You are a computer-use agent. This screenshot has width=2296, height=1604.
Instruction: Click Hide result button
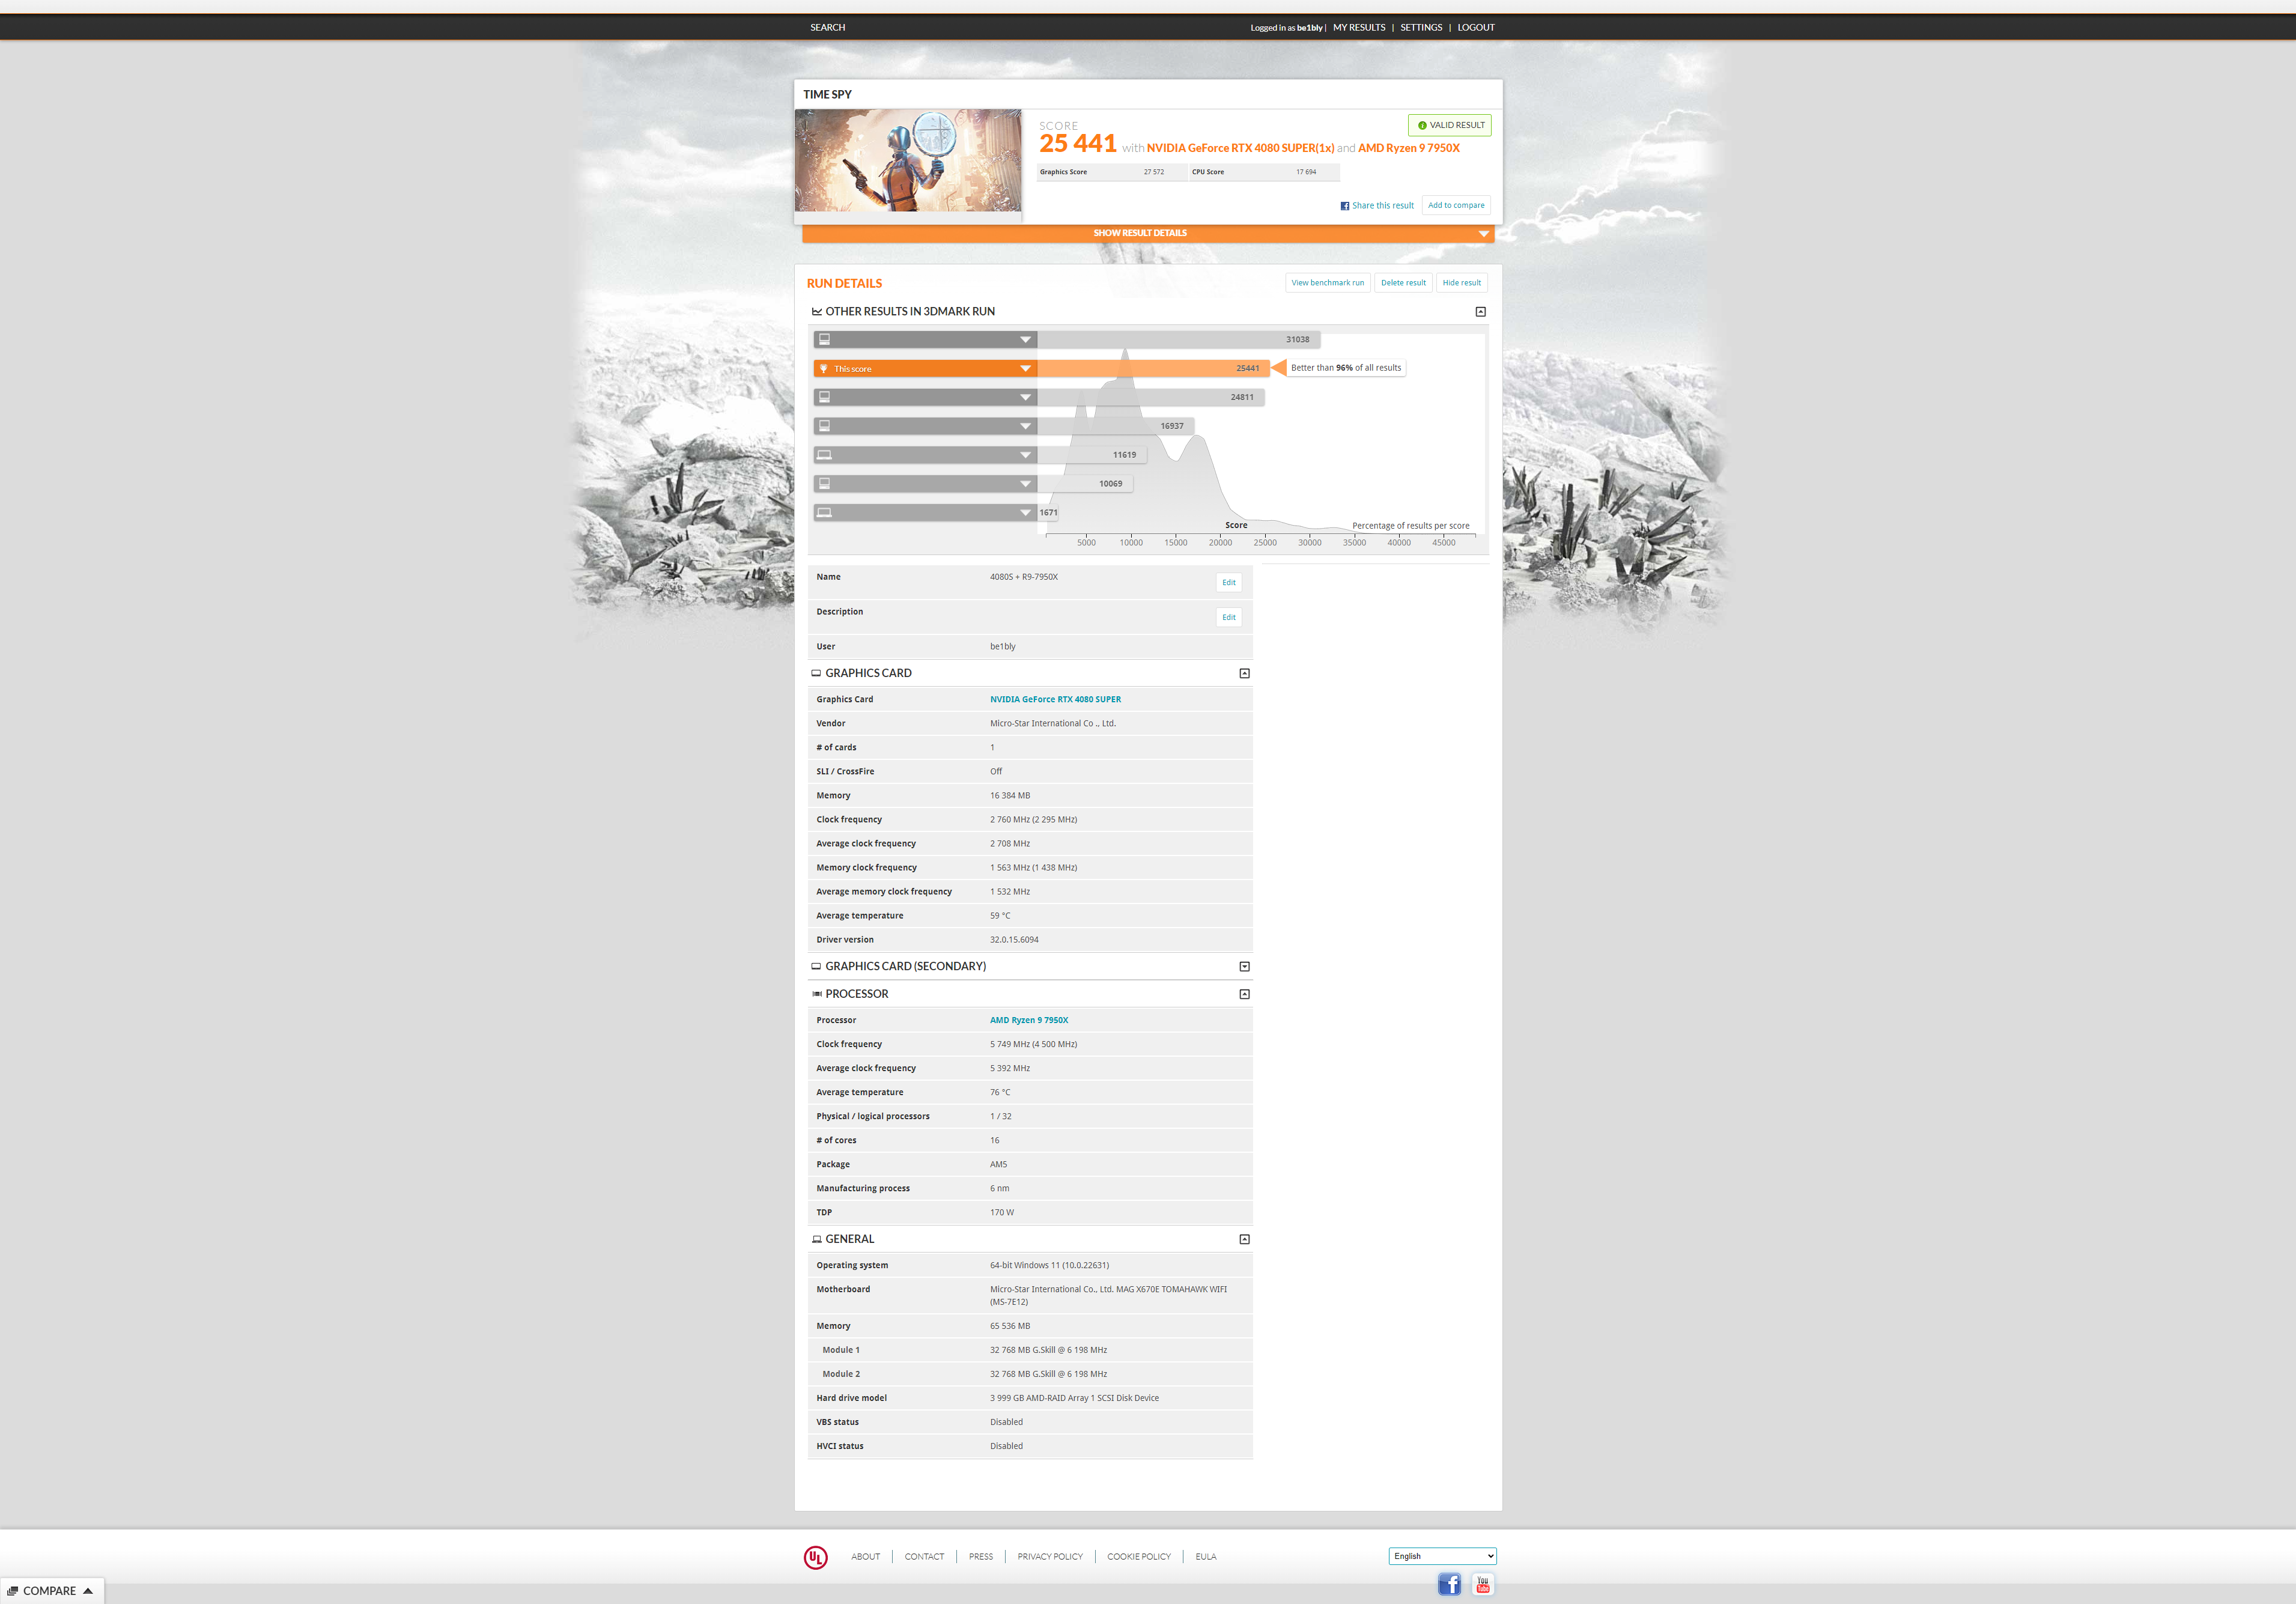(1461, 283)
